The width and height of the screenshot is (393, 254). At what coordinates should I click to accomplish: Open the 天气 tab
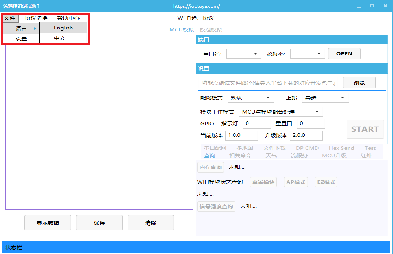click(x=271, y=156)
